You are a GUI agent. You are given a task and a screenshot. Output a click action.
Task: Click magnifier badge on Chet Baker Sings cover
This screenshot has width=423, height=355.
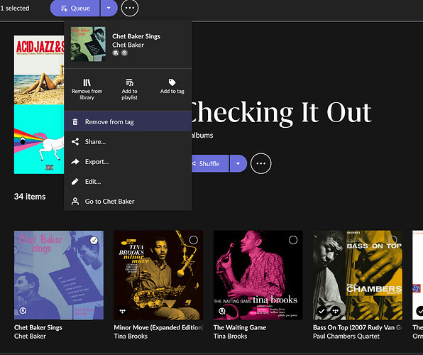click(x=23, y=311)
